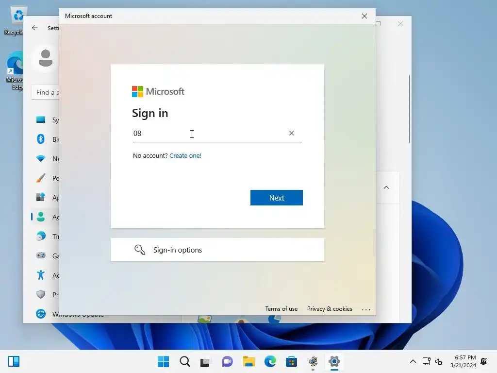497x373 pixels.
Task: Select Apps icon in Settings sidebar
Action: coord(41,197)
